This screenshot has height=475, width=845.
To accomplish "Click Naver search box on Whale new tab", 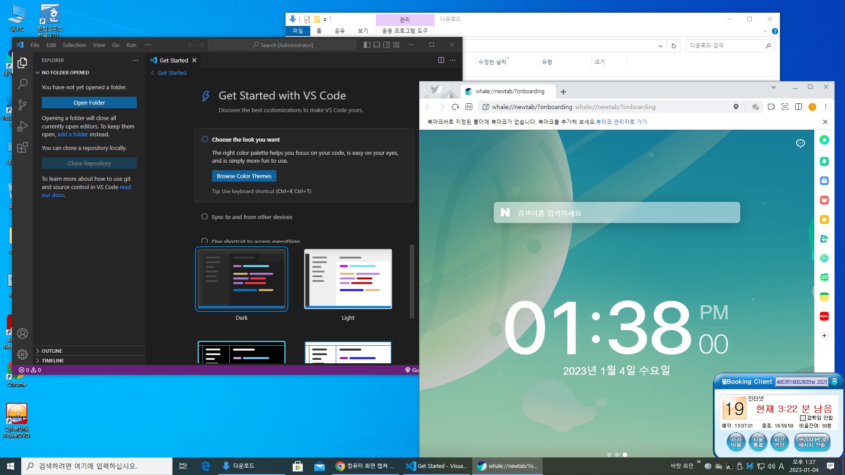I will click(x=617, y=212).
